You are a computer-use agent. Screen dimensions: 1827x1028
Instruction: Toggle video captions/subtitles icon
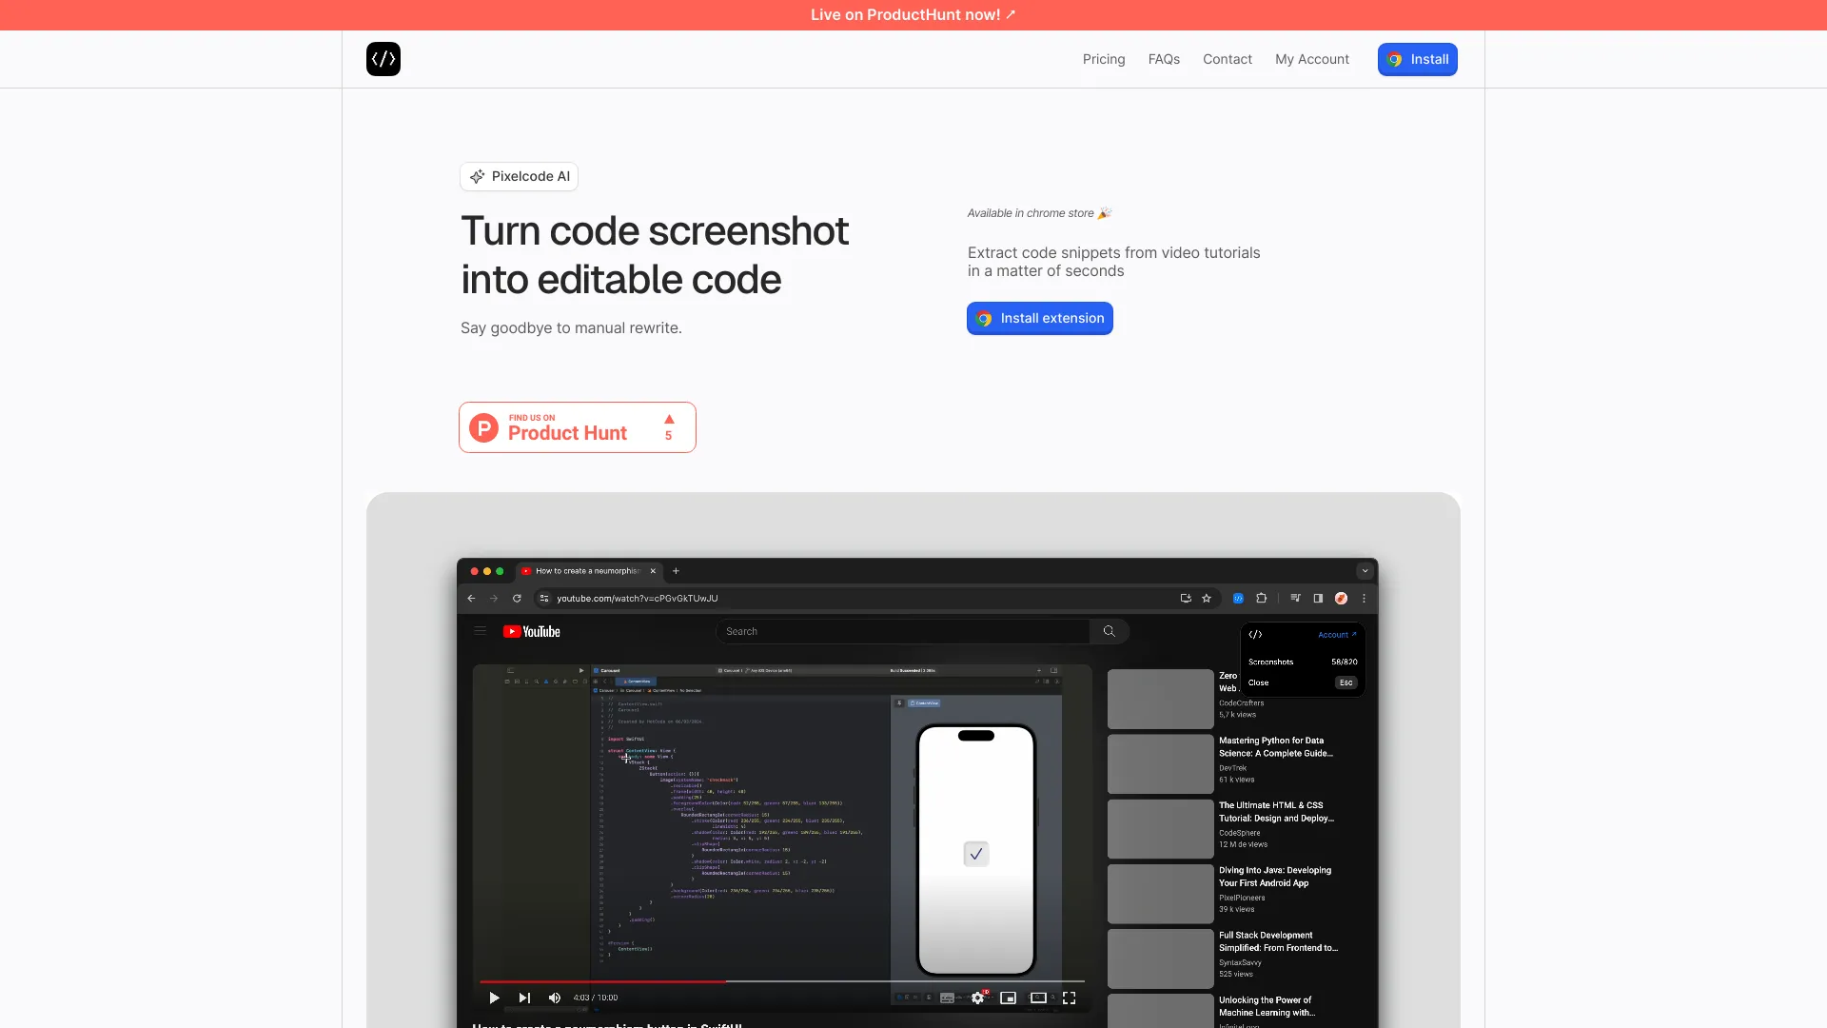tap(948, 997)
